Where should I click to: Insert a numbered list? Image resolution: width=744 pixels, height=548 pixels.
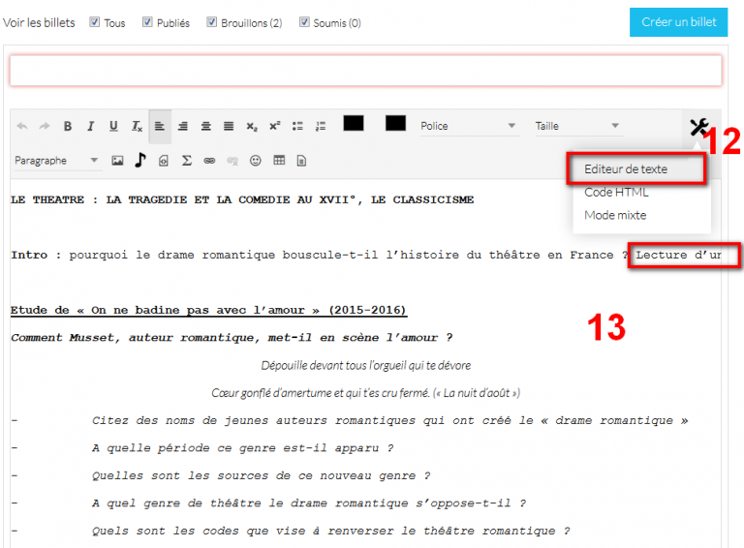(x=321, y=126)
